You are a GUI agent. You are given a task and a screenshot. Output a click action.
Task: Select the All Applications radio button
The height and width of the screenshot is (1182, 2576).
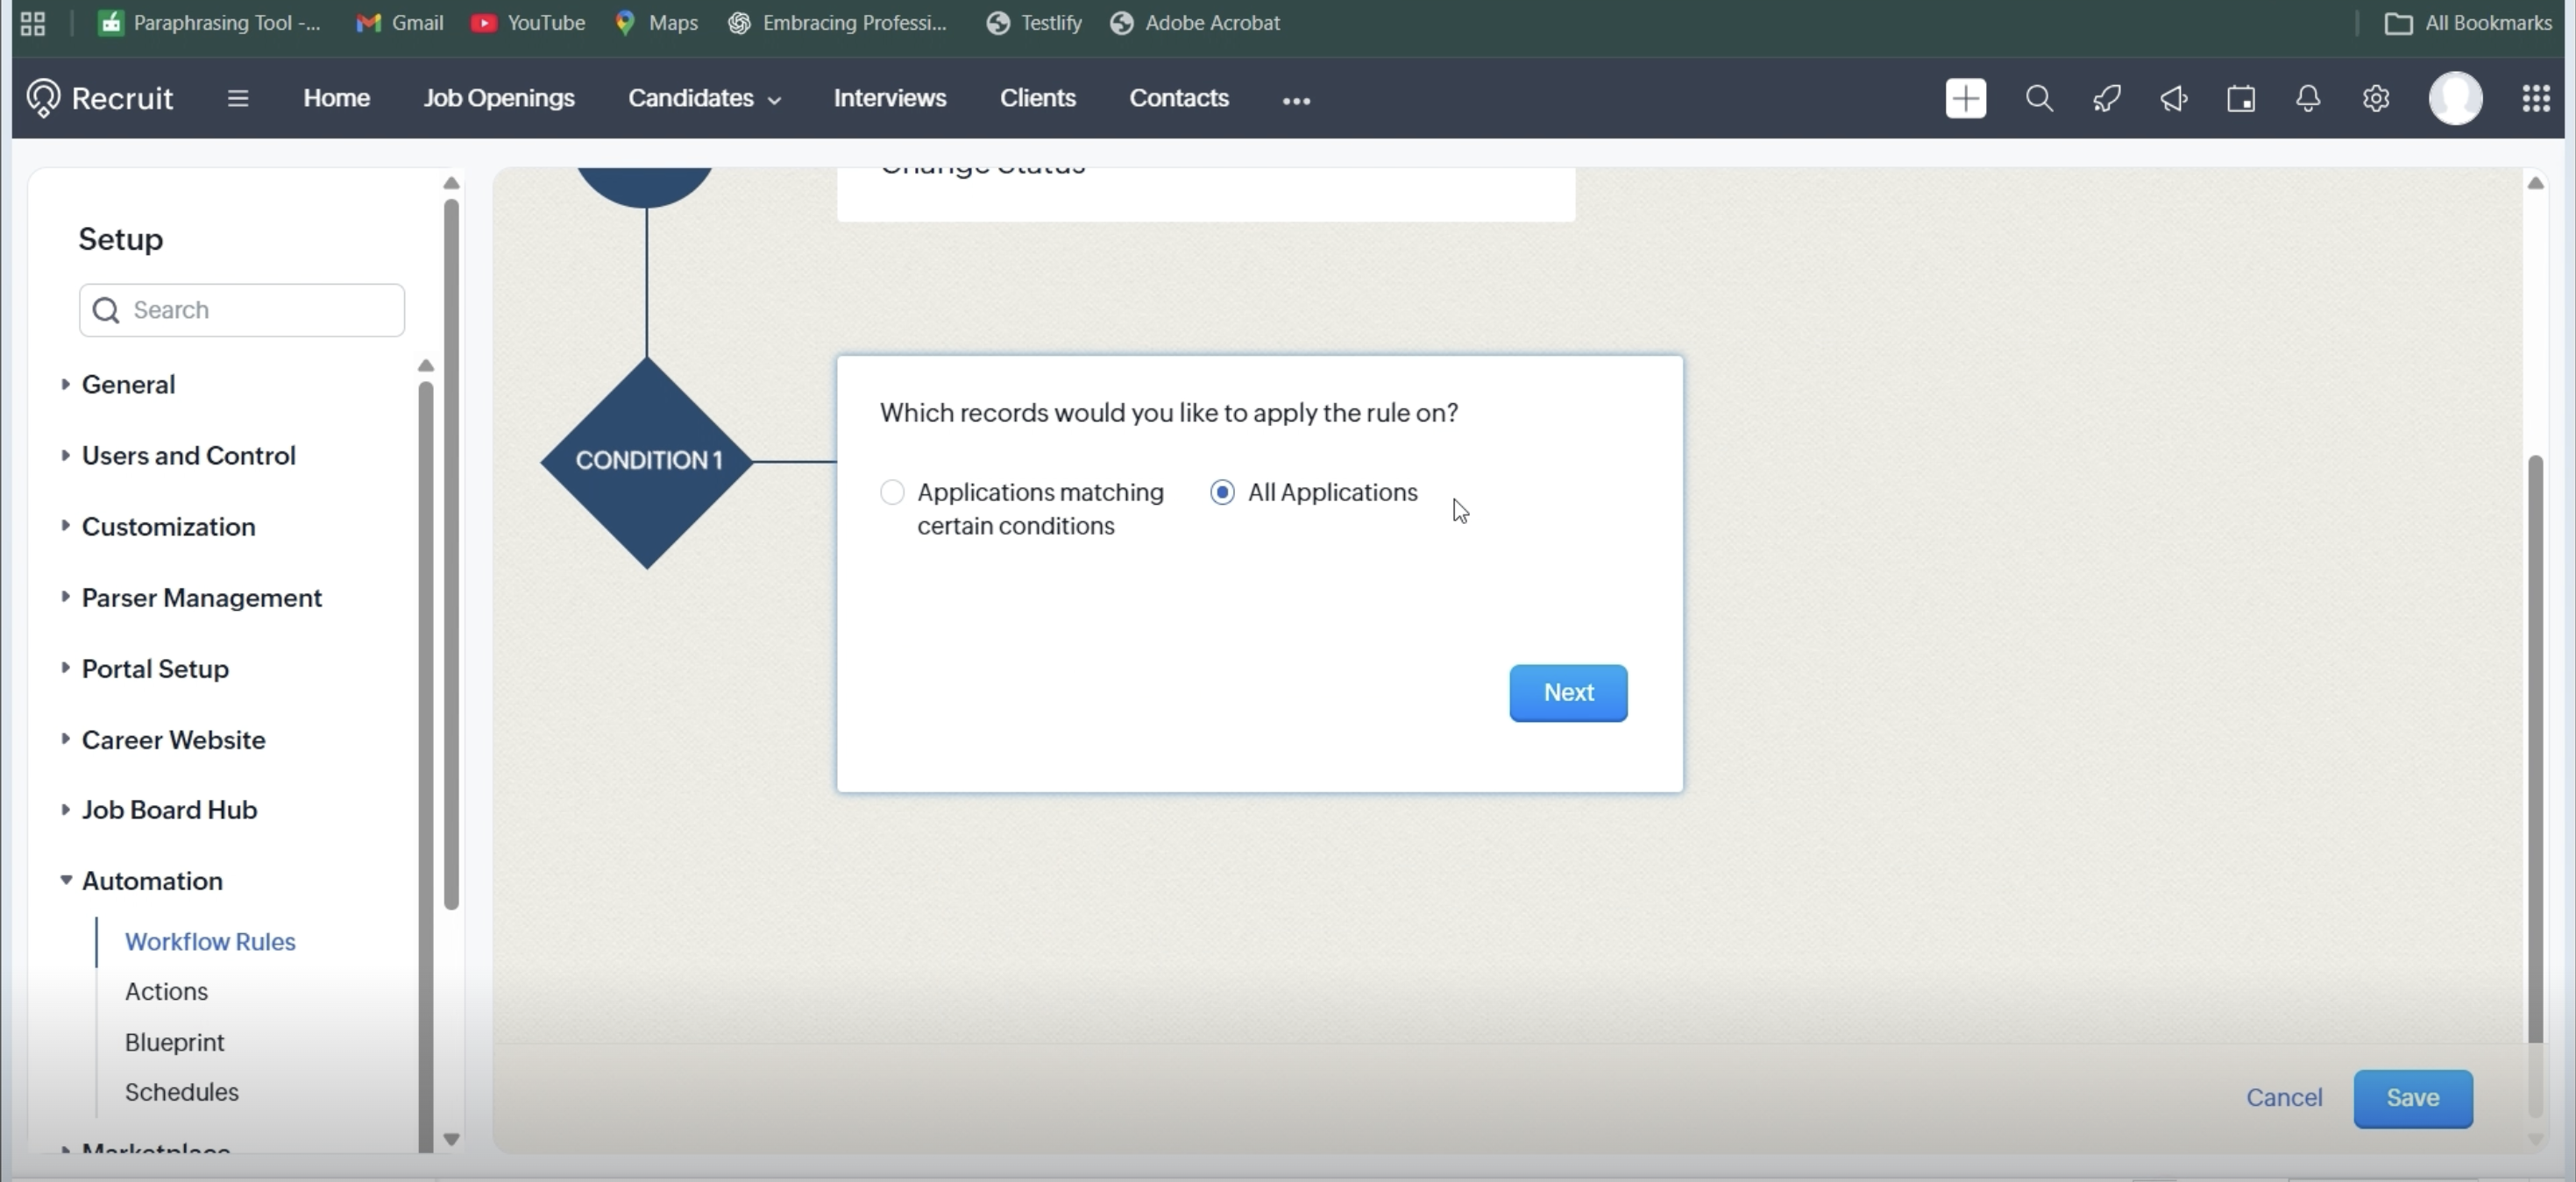(x=1222, y=492)
